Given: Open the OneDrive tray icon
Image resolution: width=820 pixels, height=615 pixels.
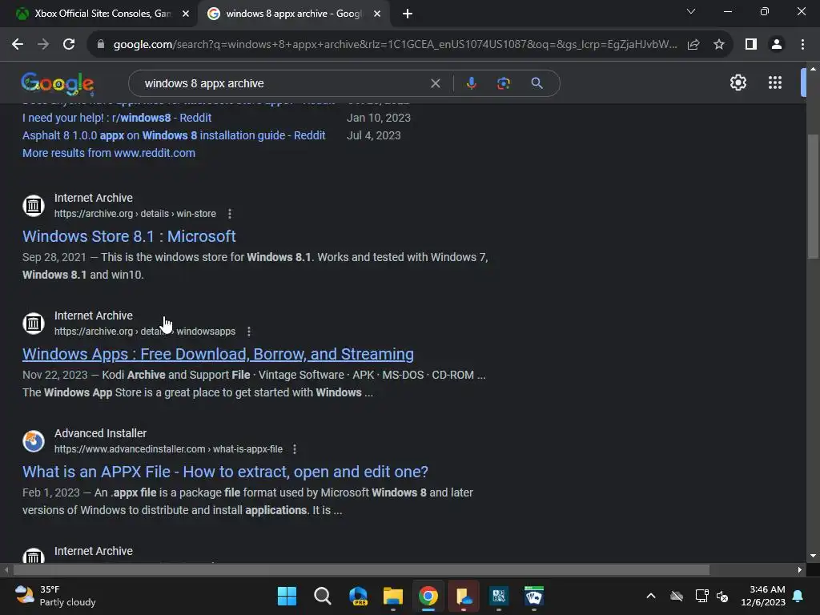Looking at the screenshot, I should coord(676,596).
